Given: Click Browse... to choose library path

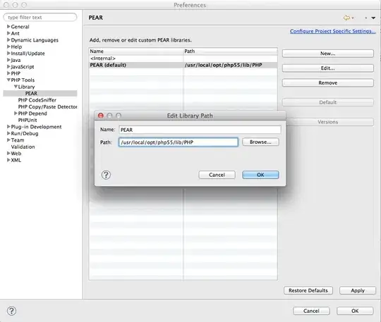Looking at the screenshot, I should click(x=260, y=142).
